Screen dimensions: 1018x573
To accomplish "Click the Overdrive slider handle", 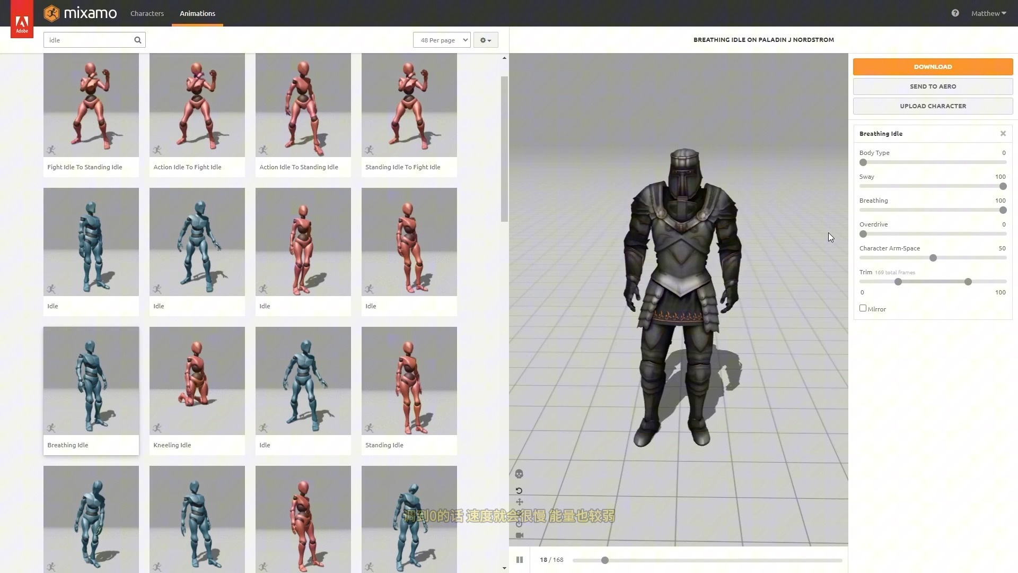I will (863, 234).
